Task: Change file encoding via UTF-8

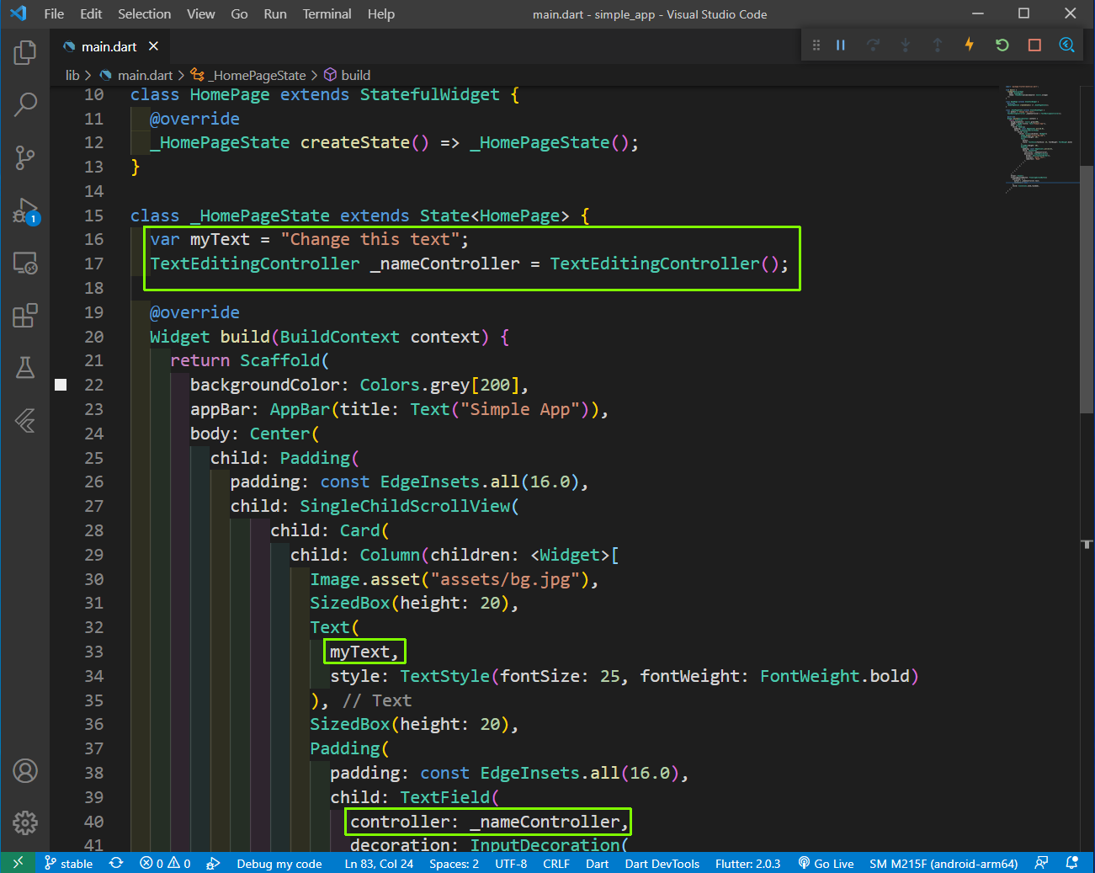Action: coord(511,863)
